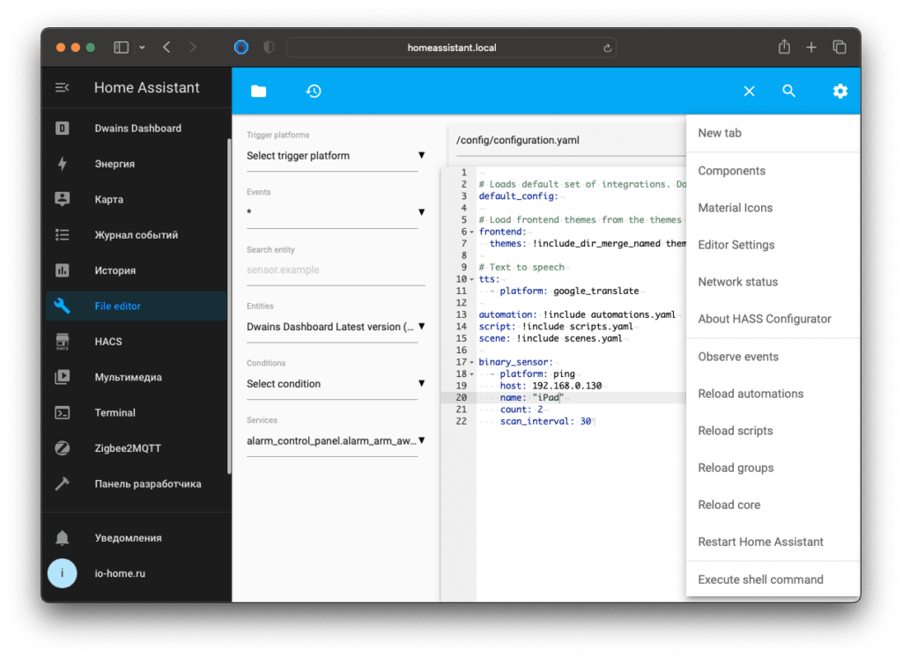
Task: Collapse the binary_sensor block on line 17
Action: [x=472, y=363]
